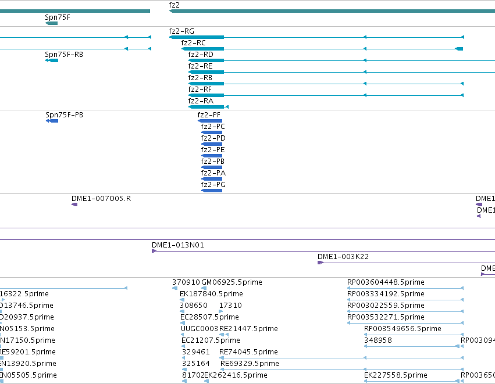The height and width of the screenshot is (384, 495).
Task: Click the RP003334192.5prime EST label
Action: pos(386,294)
